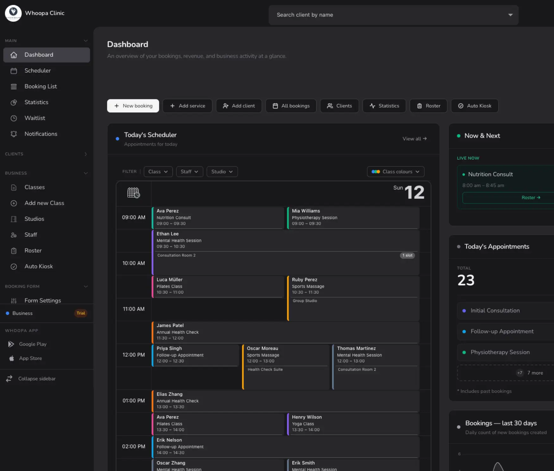Click the App Store apple icon

12,358
